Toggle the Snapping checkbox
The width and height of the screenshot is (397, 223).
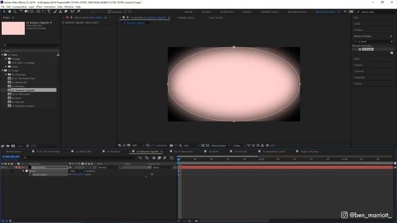click(x=109, y=12)
